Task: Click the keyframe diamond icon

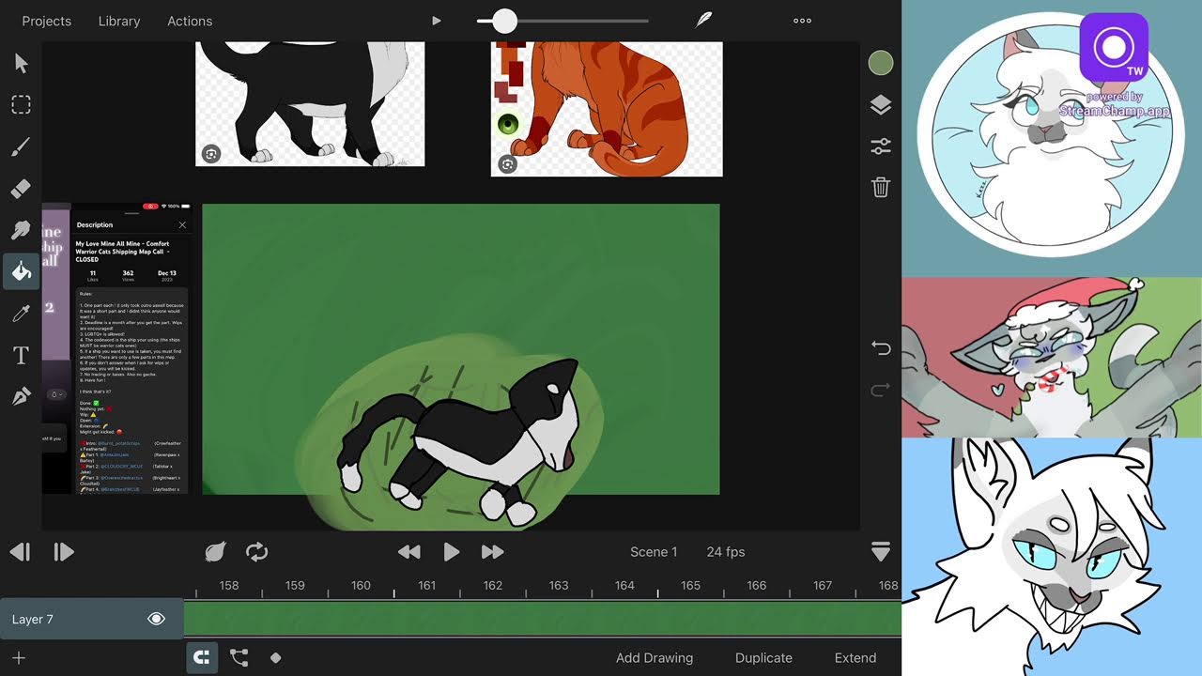Action: point(276,658)
